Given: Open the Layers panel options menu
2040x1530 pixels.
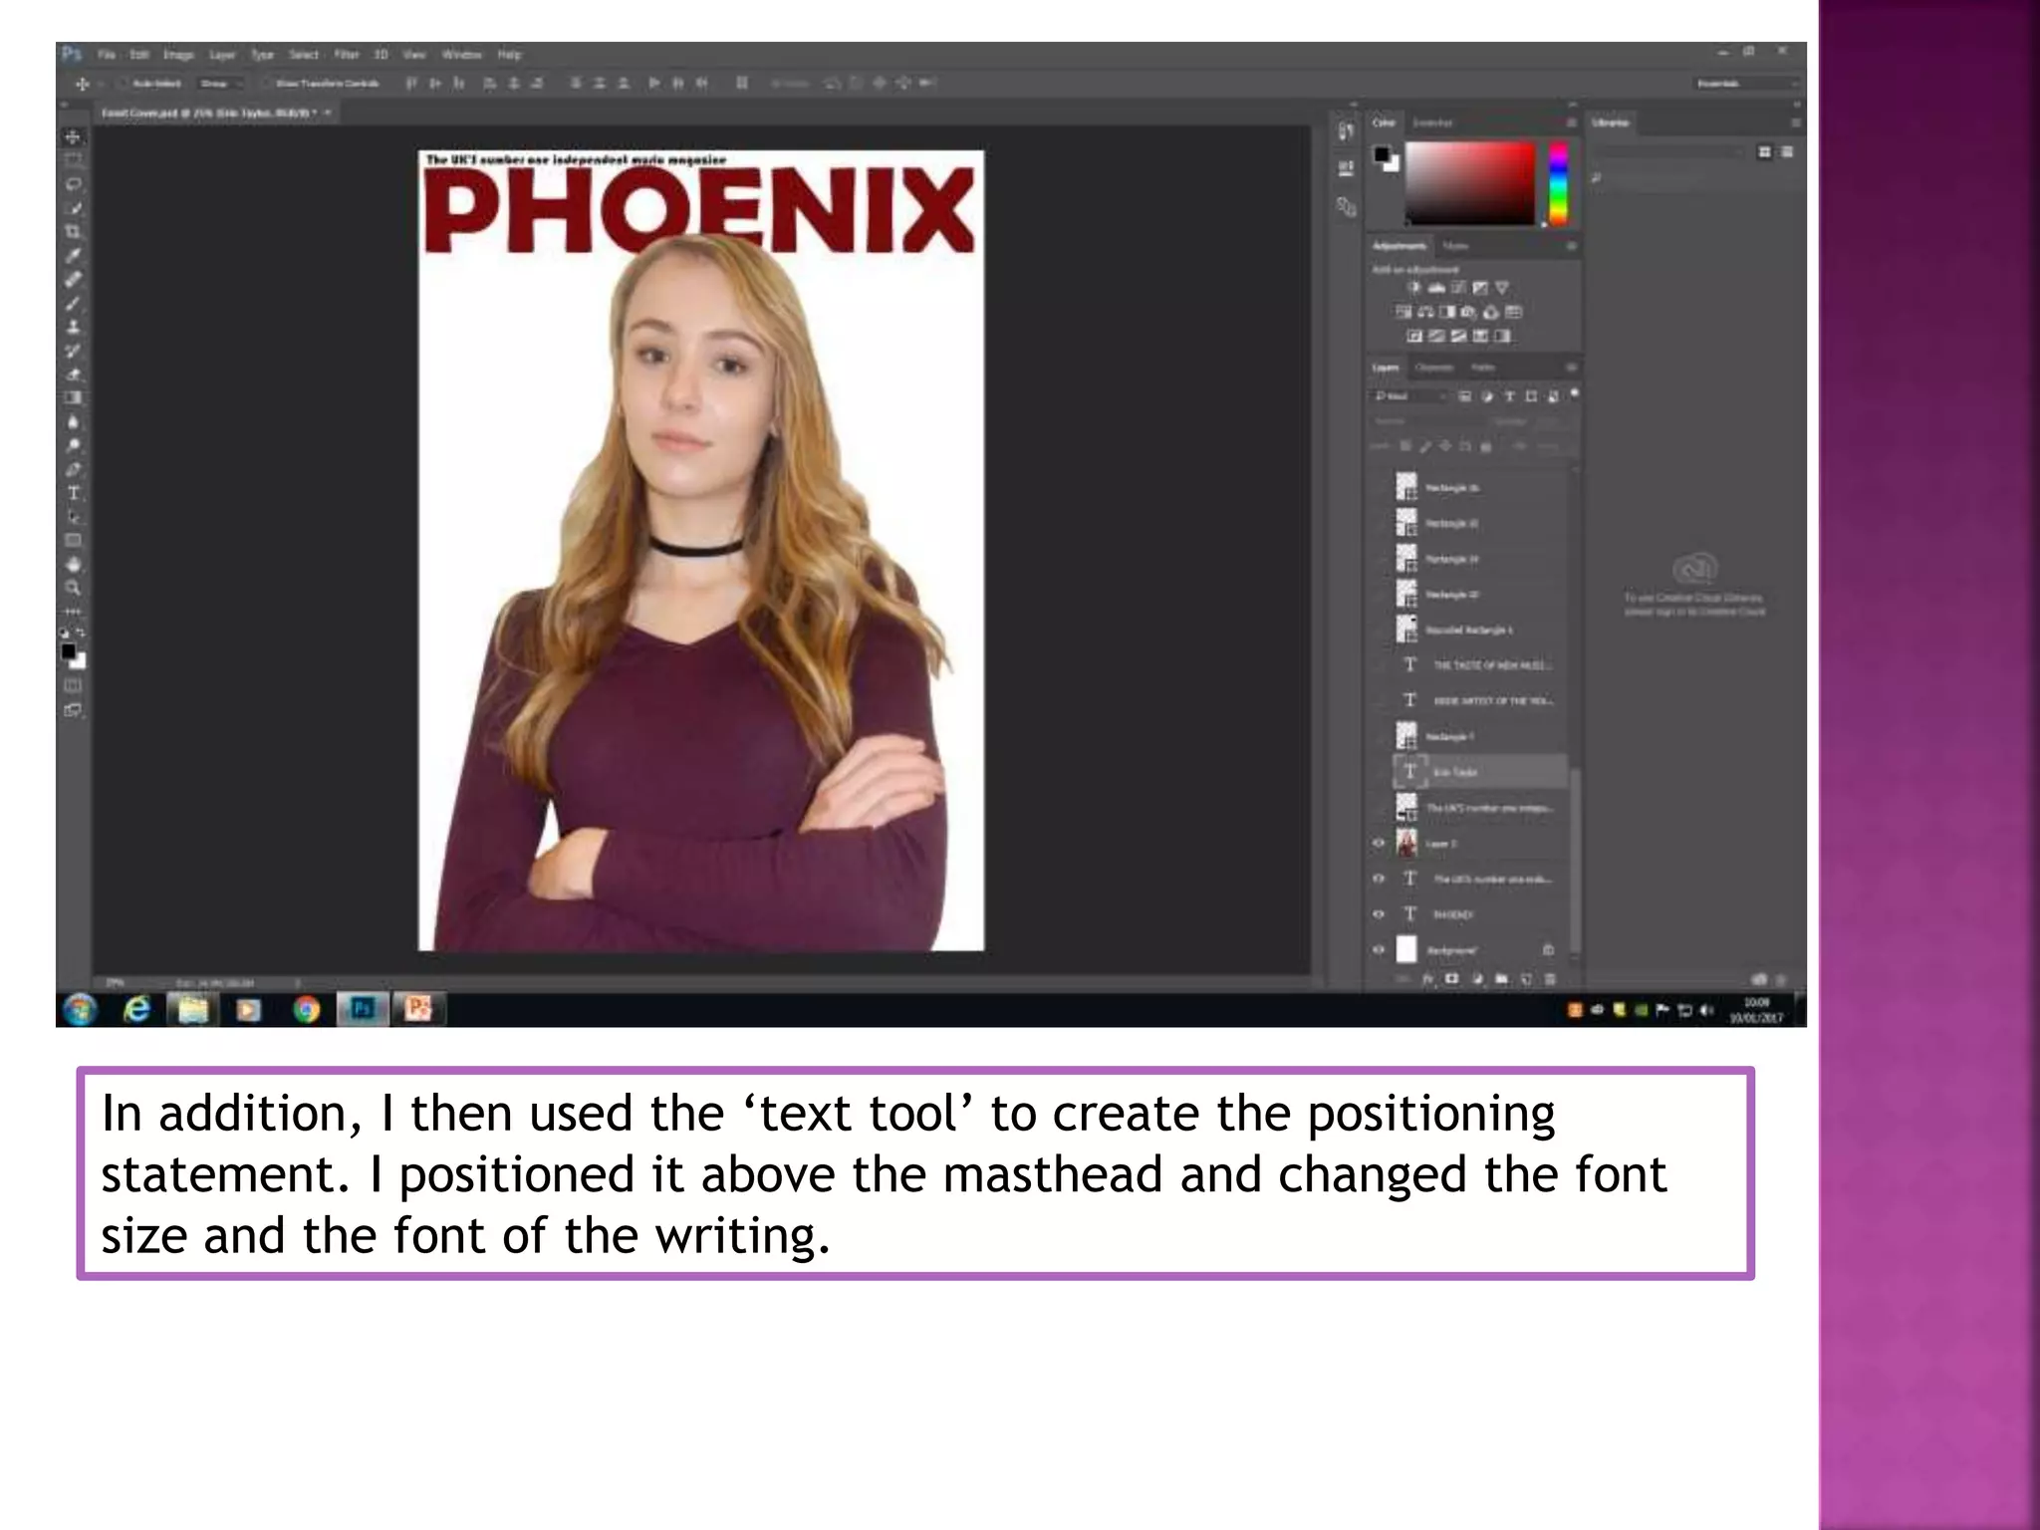Looking at the screenshot, I should point(1571,368).
